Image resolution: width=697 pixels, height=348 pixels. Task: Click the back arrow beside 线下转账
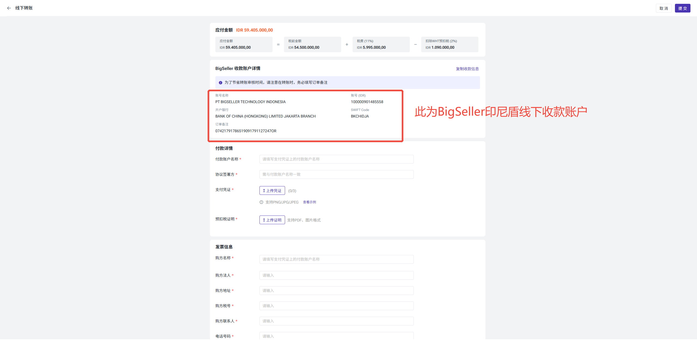[x=9, y=8]
